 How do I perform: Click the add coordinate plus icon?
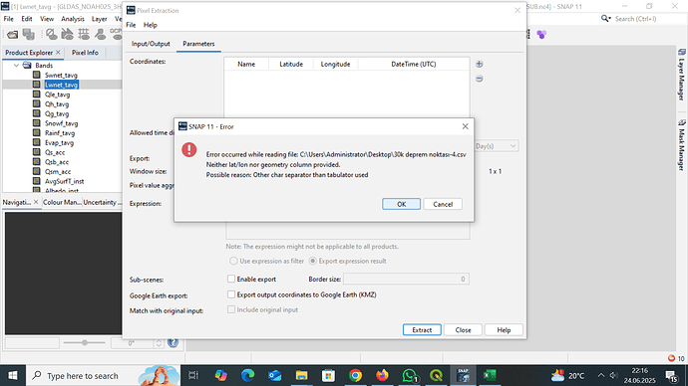[480, 64]
